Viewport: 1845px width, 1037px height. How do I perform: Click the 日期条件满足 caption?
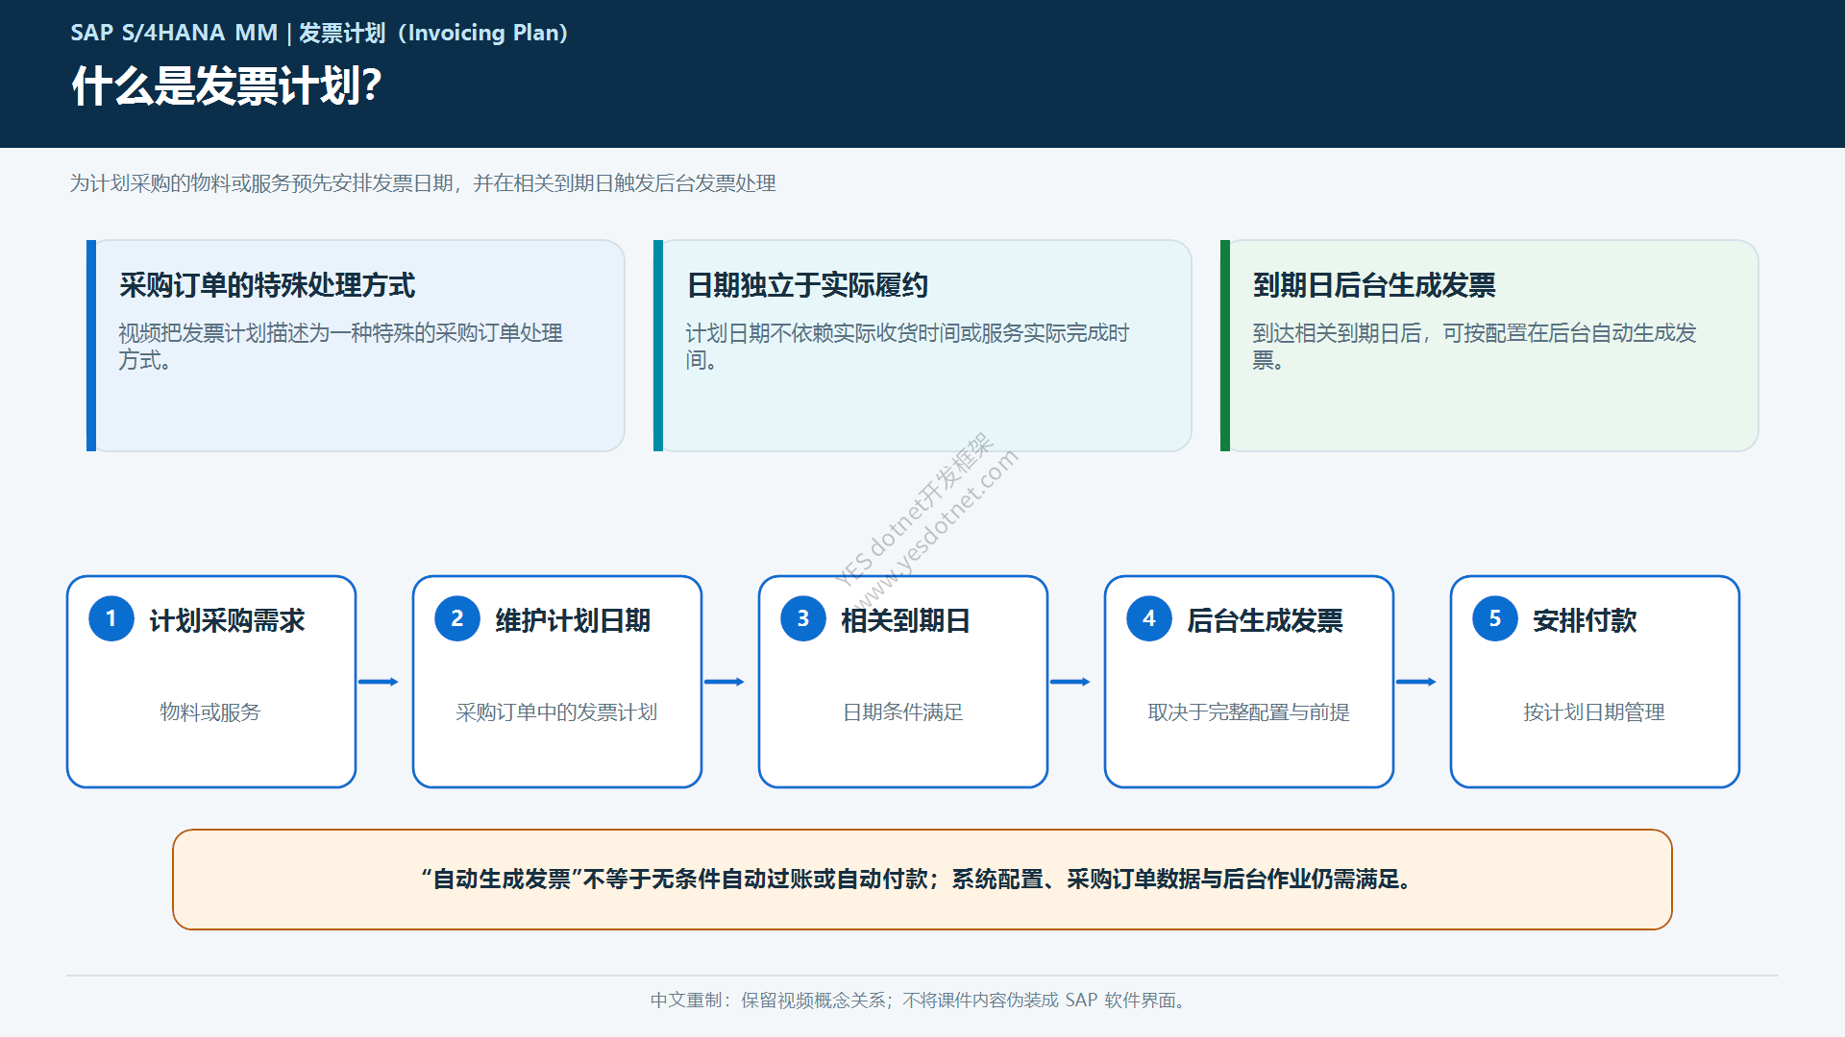coord(902,712)
